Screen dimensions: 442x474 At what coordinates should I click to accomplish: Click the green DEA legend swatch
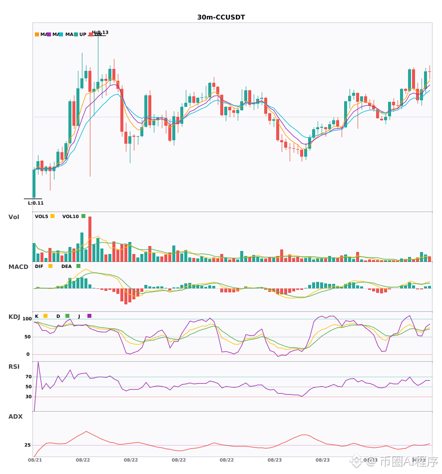[78, 266]
